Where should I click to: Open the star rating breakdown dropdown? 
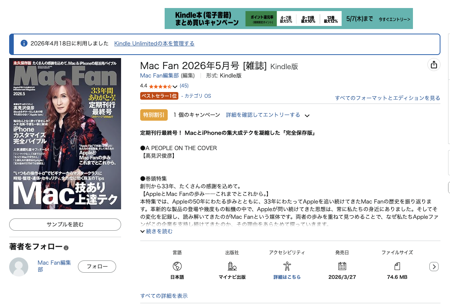[175, 86]
